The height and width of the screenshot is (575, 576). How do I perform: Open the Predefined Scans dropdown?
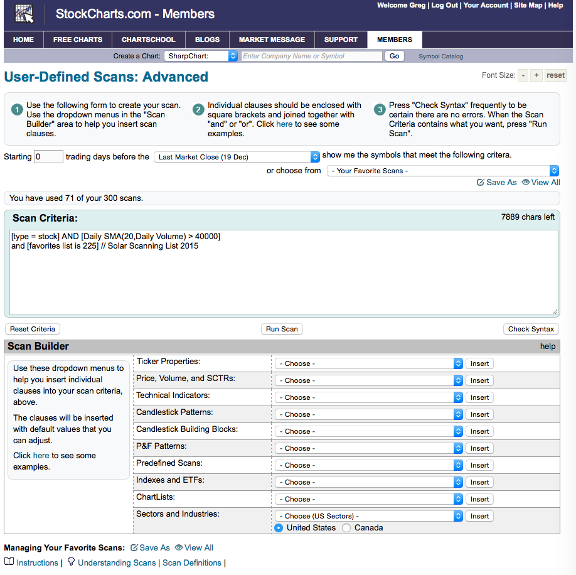point(369,465)
